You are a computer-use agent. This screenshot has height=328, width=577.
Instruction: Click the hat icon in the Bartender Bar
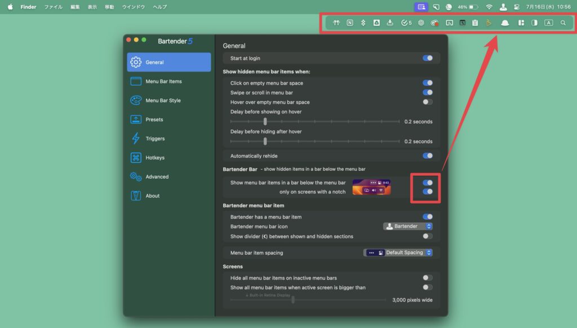click(505, 23)
